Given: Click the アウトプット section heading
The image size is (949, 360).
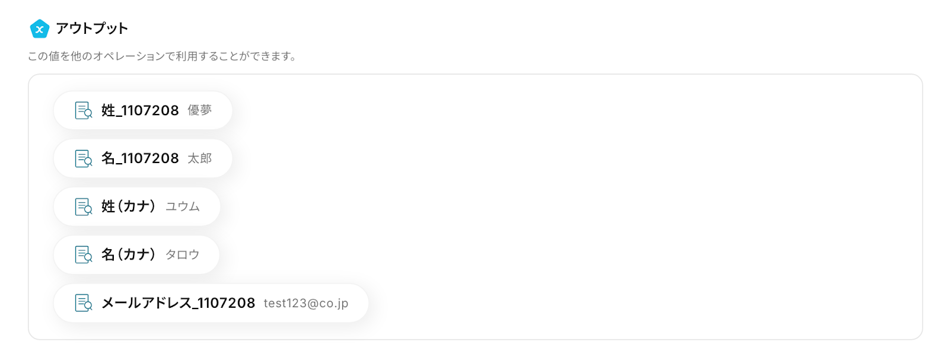Looking at the screenshot, I should [x=92, y=28].
